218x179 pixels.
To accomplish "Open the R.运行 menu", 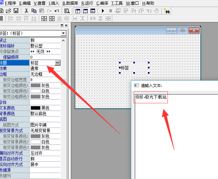I will (87, 3).
